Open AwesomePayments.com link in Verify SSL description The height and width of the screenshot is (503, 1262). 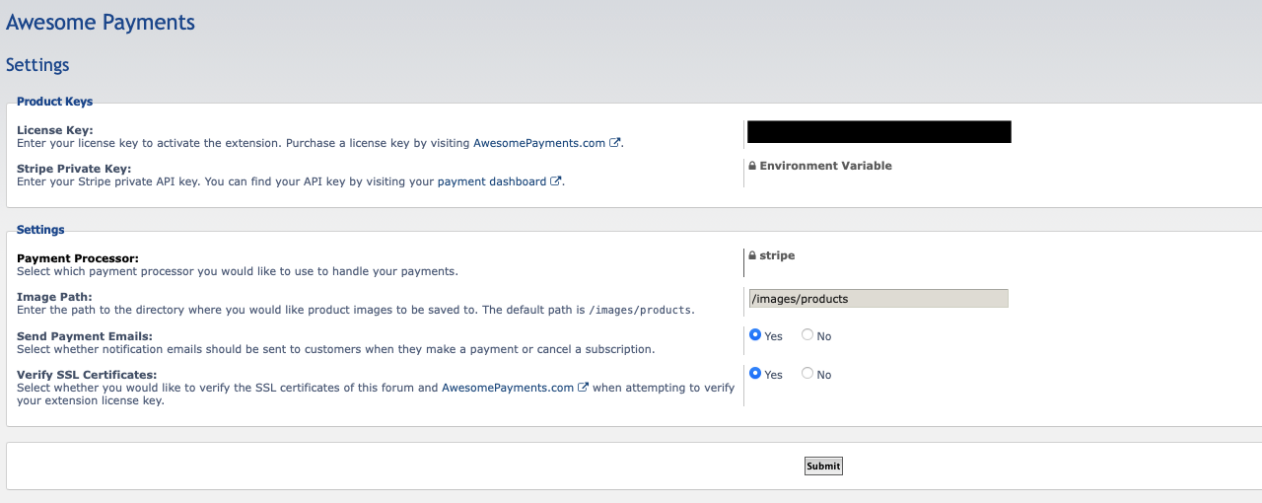(508, 388)
